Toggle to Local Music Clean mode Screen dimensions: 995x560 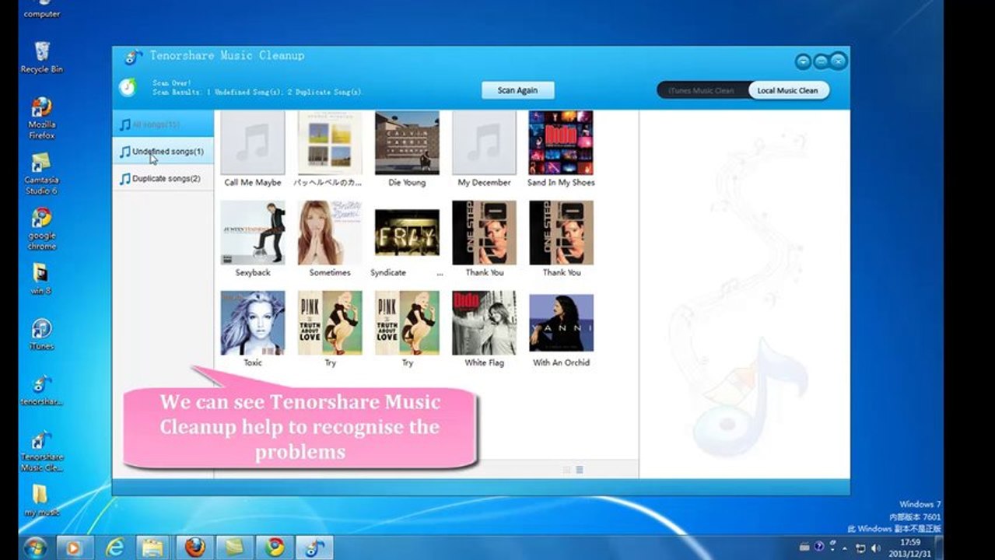tap(788, 90)
